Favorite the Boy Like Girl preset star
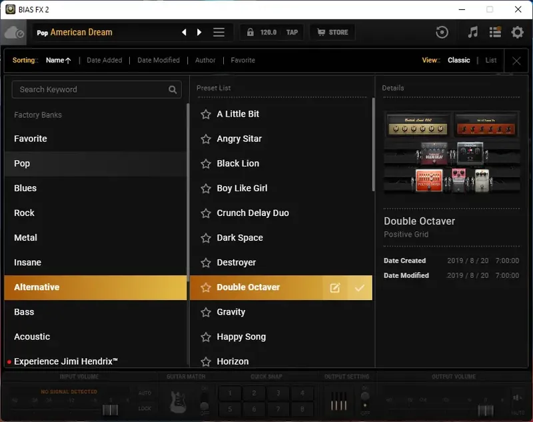Image resolution: width=533 pixels, height=422 pixels. click(x=206, y=189)
